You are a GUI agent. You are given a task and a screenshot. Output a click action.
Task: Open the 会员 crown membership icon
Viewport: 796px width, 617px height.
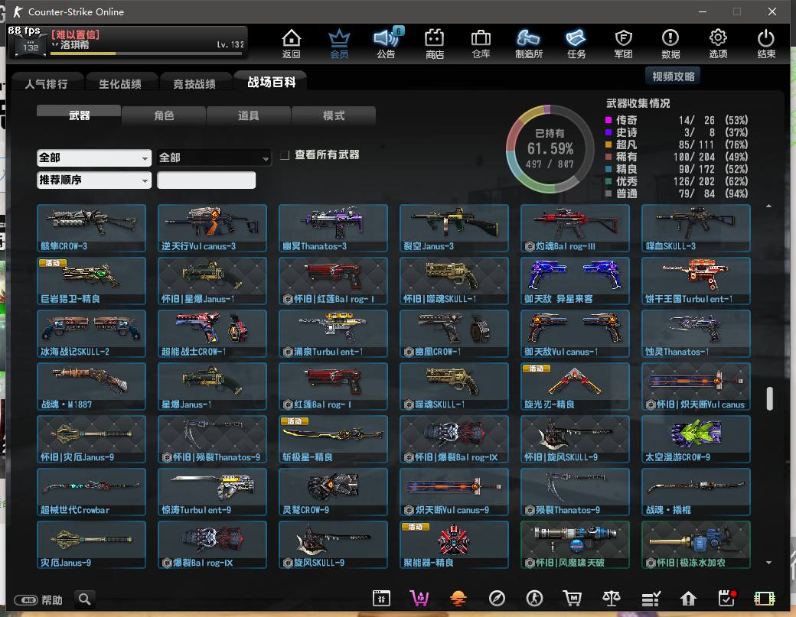tap(339, 43)
